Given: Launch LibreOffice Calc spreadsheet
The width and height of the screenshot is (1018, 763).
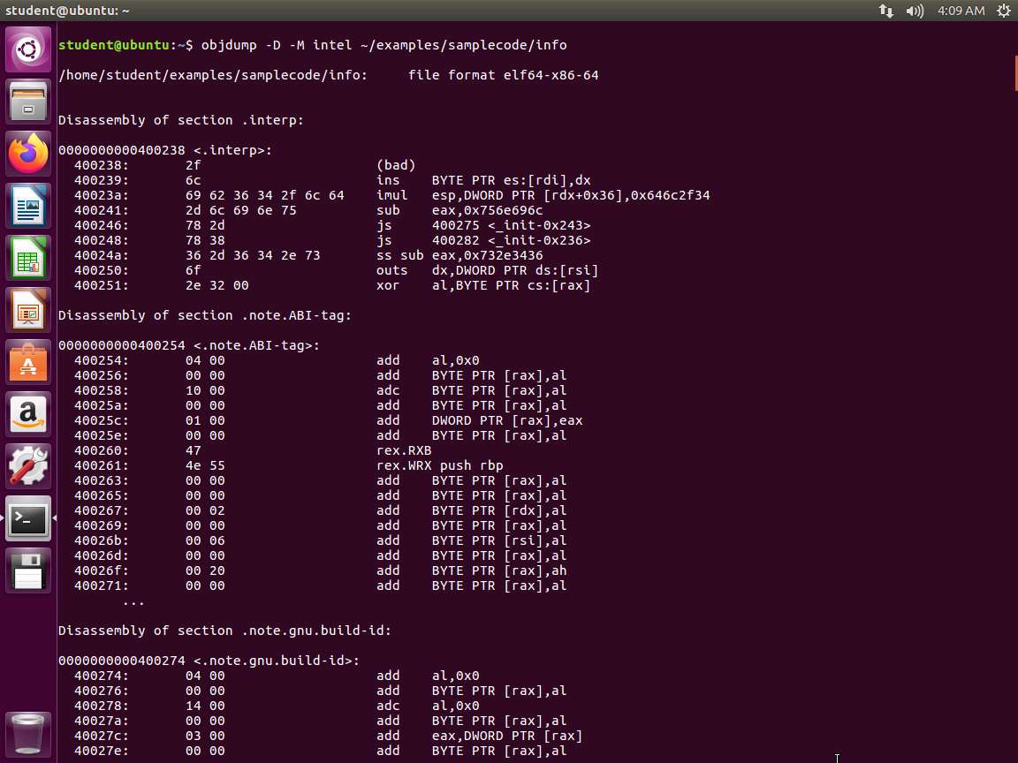Looking at the screenshot, I should (x=28, y=259).
